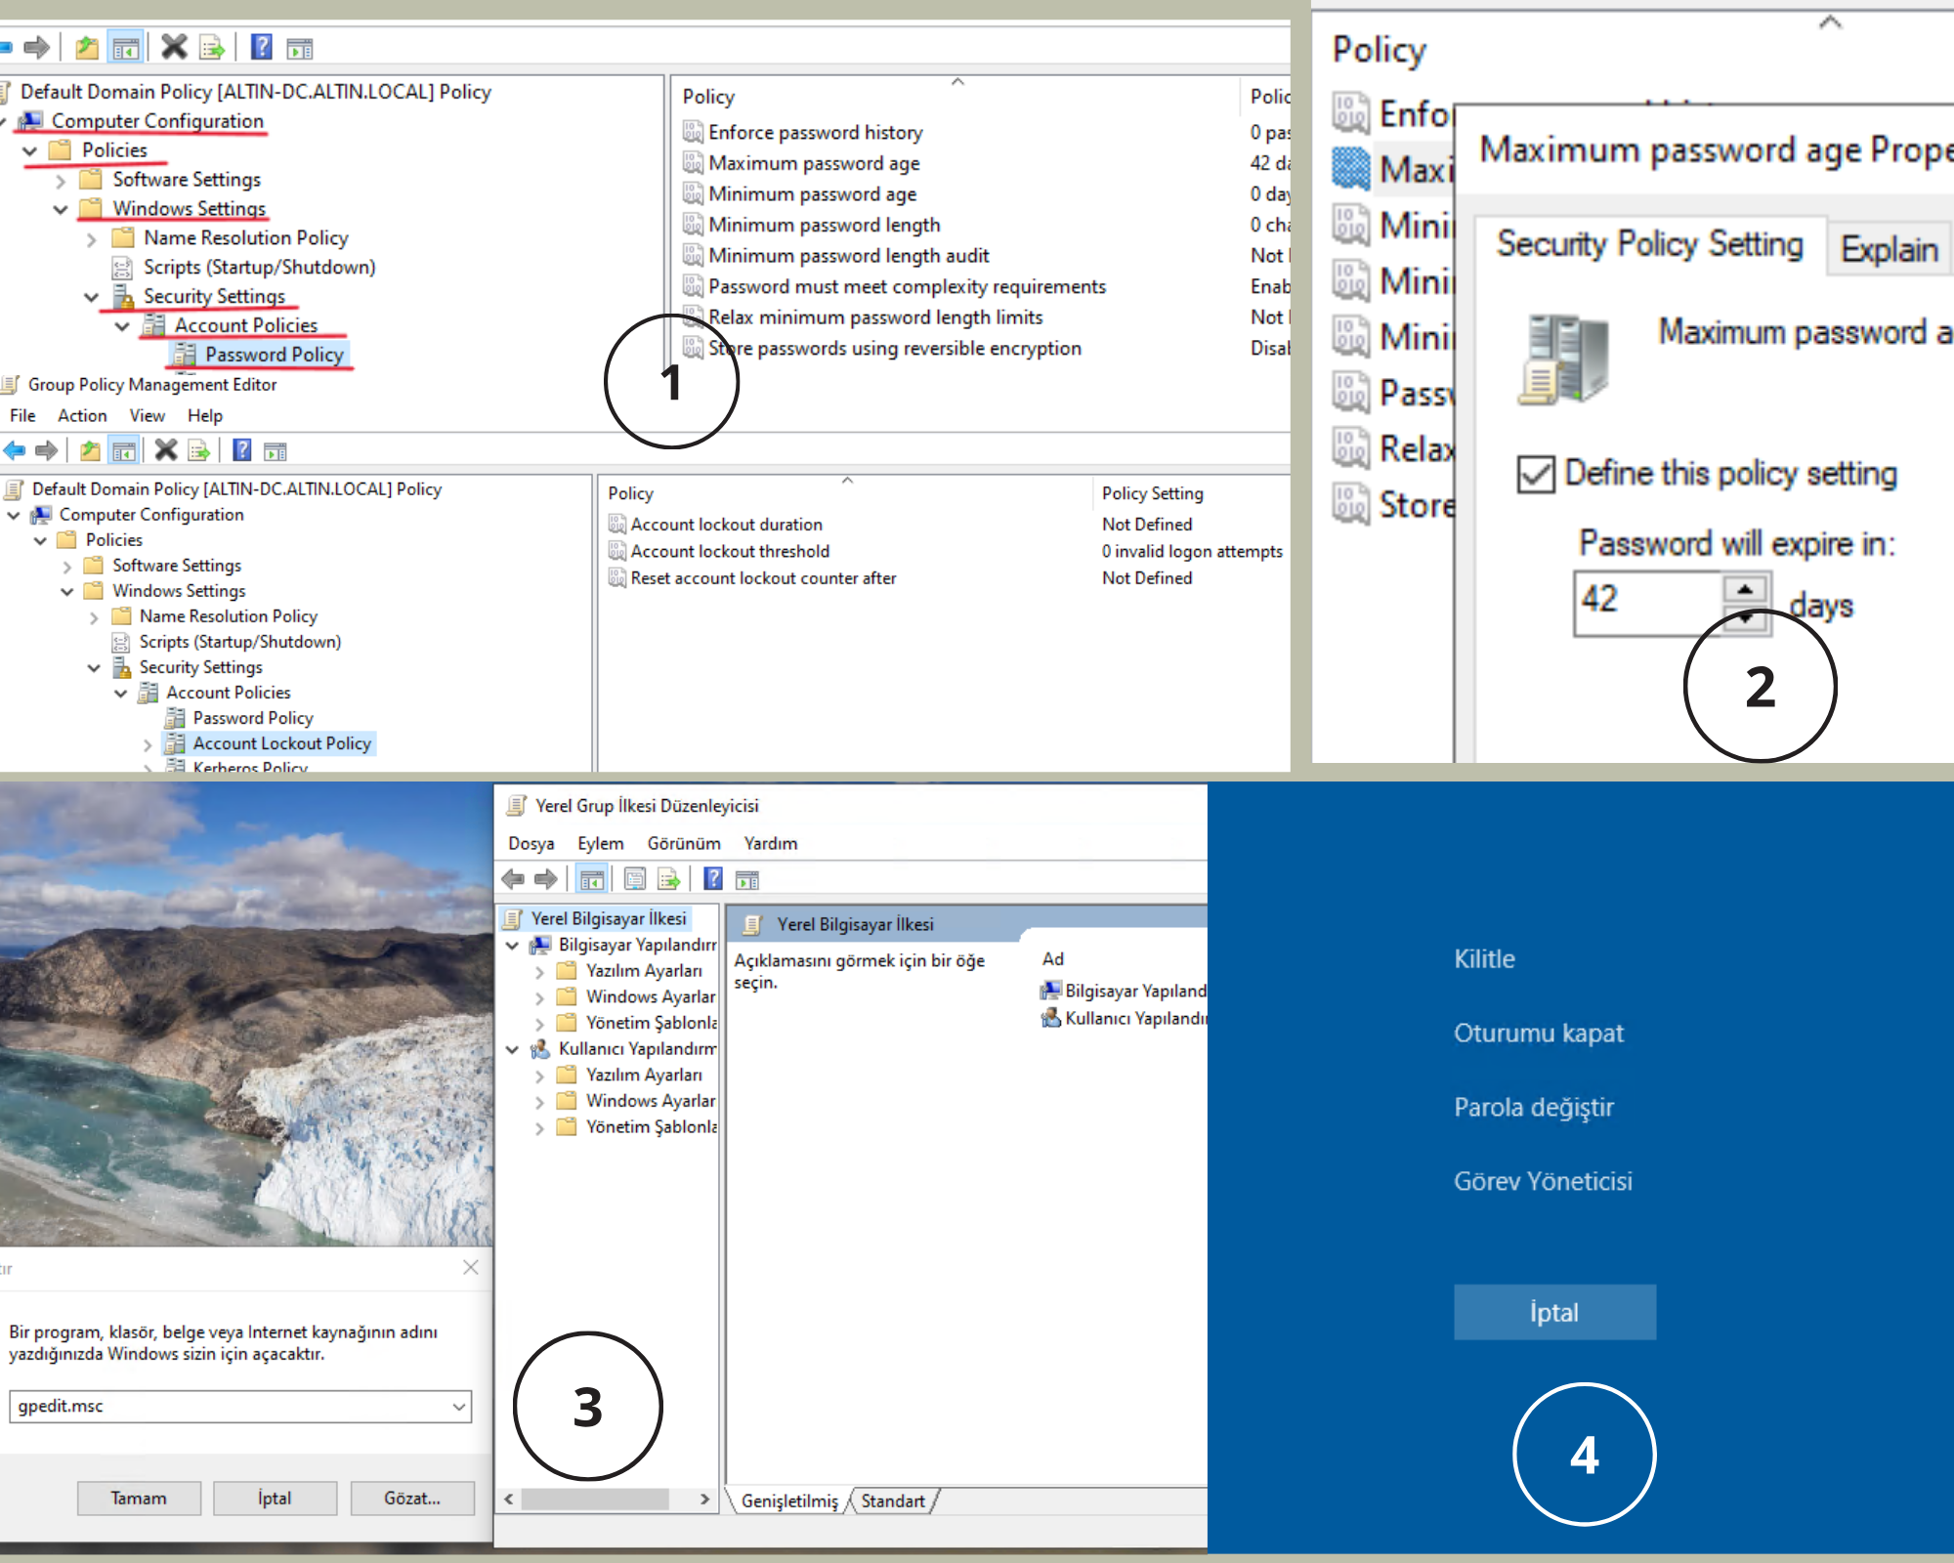Increase password expiry days with the up arrow
1954x1563 pixels.
(x=1744, y=590)
